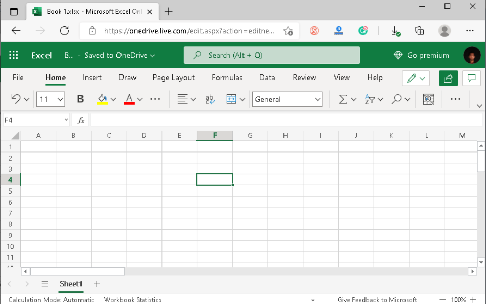Click Give Feedback to Microsoft

click(377, 300)
